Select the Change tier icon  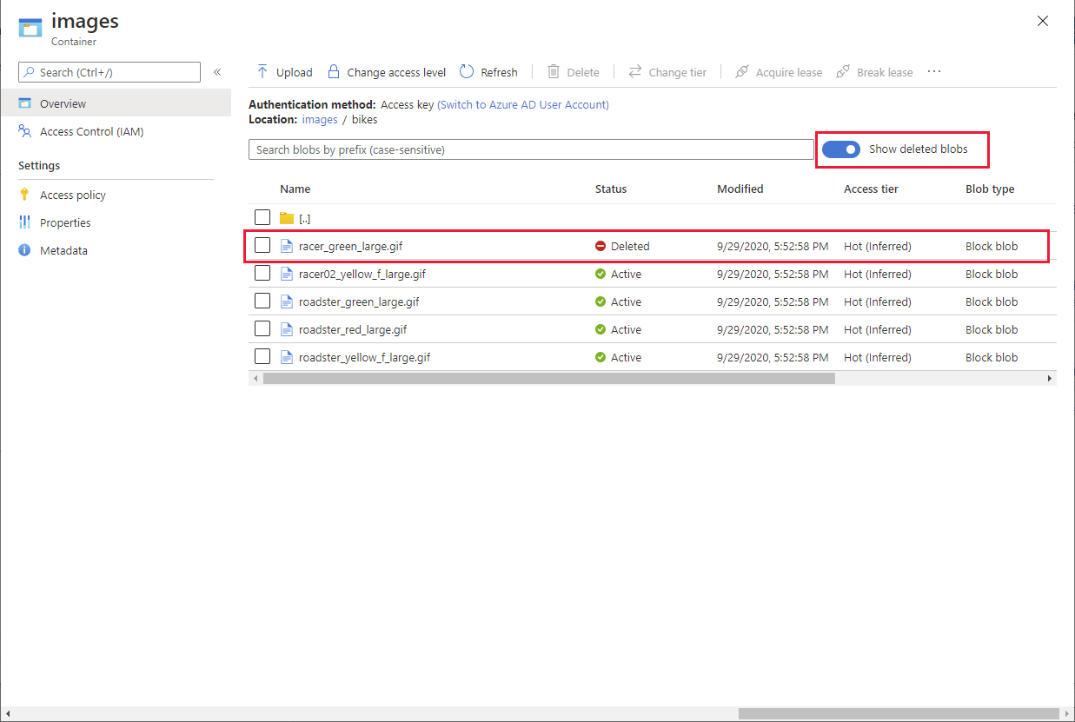(634, 72)
